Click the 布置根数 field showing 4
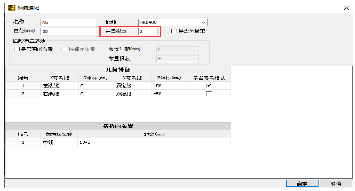The height and width of the screenshot is (191, 355). pyautogui.click(x=176, y=58)
